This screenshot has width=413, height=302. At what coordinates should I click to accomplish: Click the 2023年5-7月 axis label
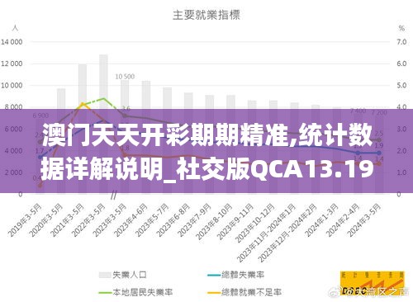pyautogui.click(x=152, y=220)
